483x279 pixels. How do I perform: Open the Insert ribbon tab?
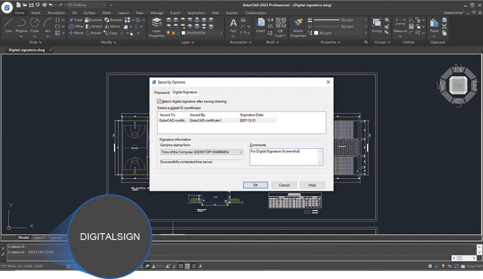(x=36, y=13)
